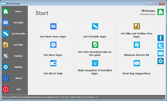This screenshot has height=101, width=167.
Task: Click the Get Direct Help folder icon
Action: coord(53,63)
